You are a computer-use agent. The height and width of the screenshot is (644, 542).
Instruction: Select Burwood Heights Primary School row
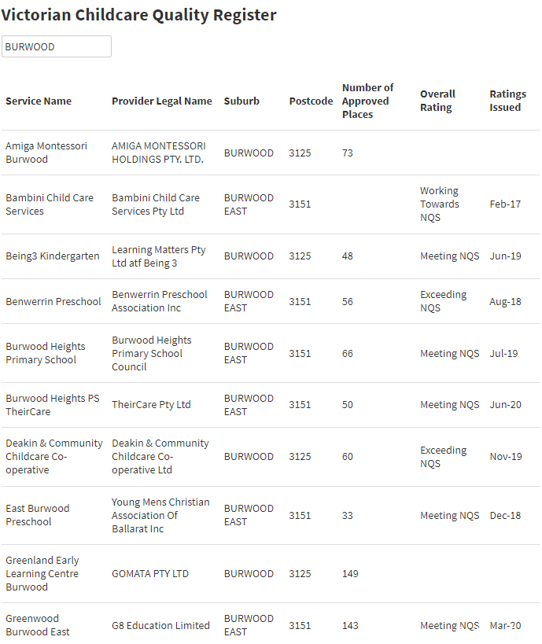271,353
